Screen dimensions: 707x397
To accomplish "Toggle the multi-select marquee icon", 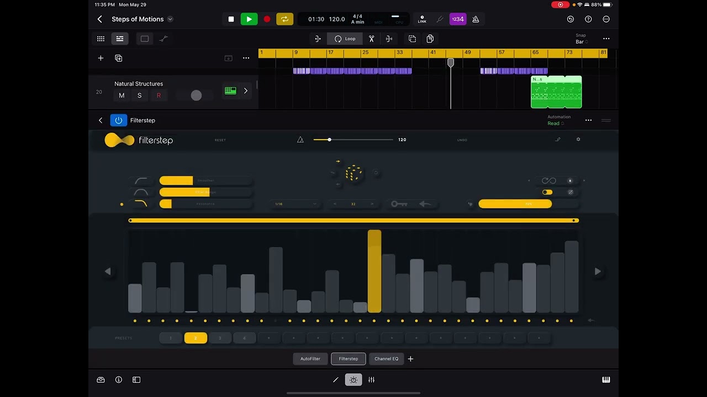I will [412, 39].
